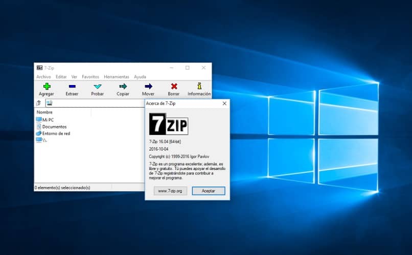Image resolution: width=412 pixels, height=255 pixels.
Task: Open the Ver menu
Action: point(74,77)
